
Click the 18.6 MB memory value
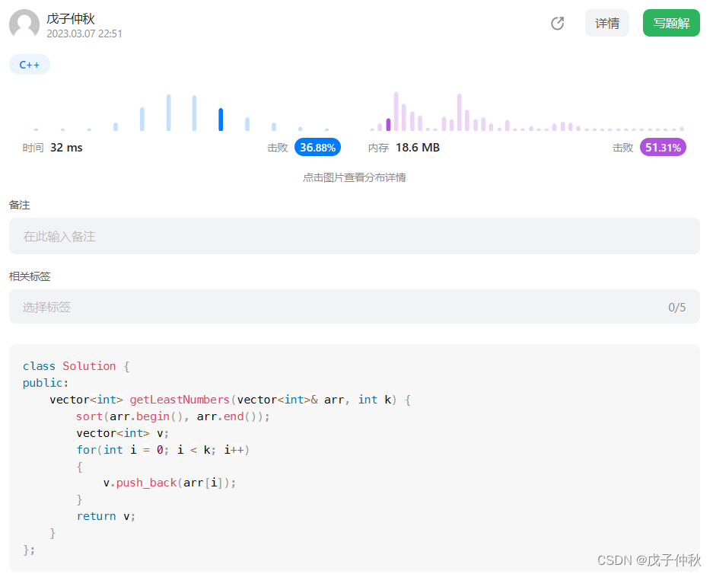pos(418,148)
